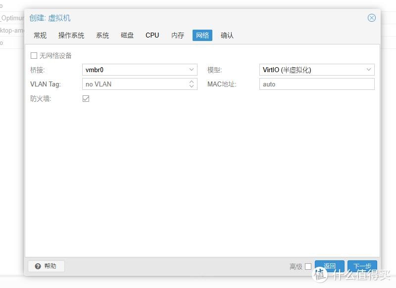The width and height of the screenshot is (396, 288).
Task: Jump to the 确认 confirm tab
Action: (227, 36)
